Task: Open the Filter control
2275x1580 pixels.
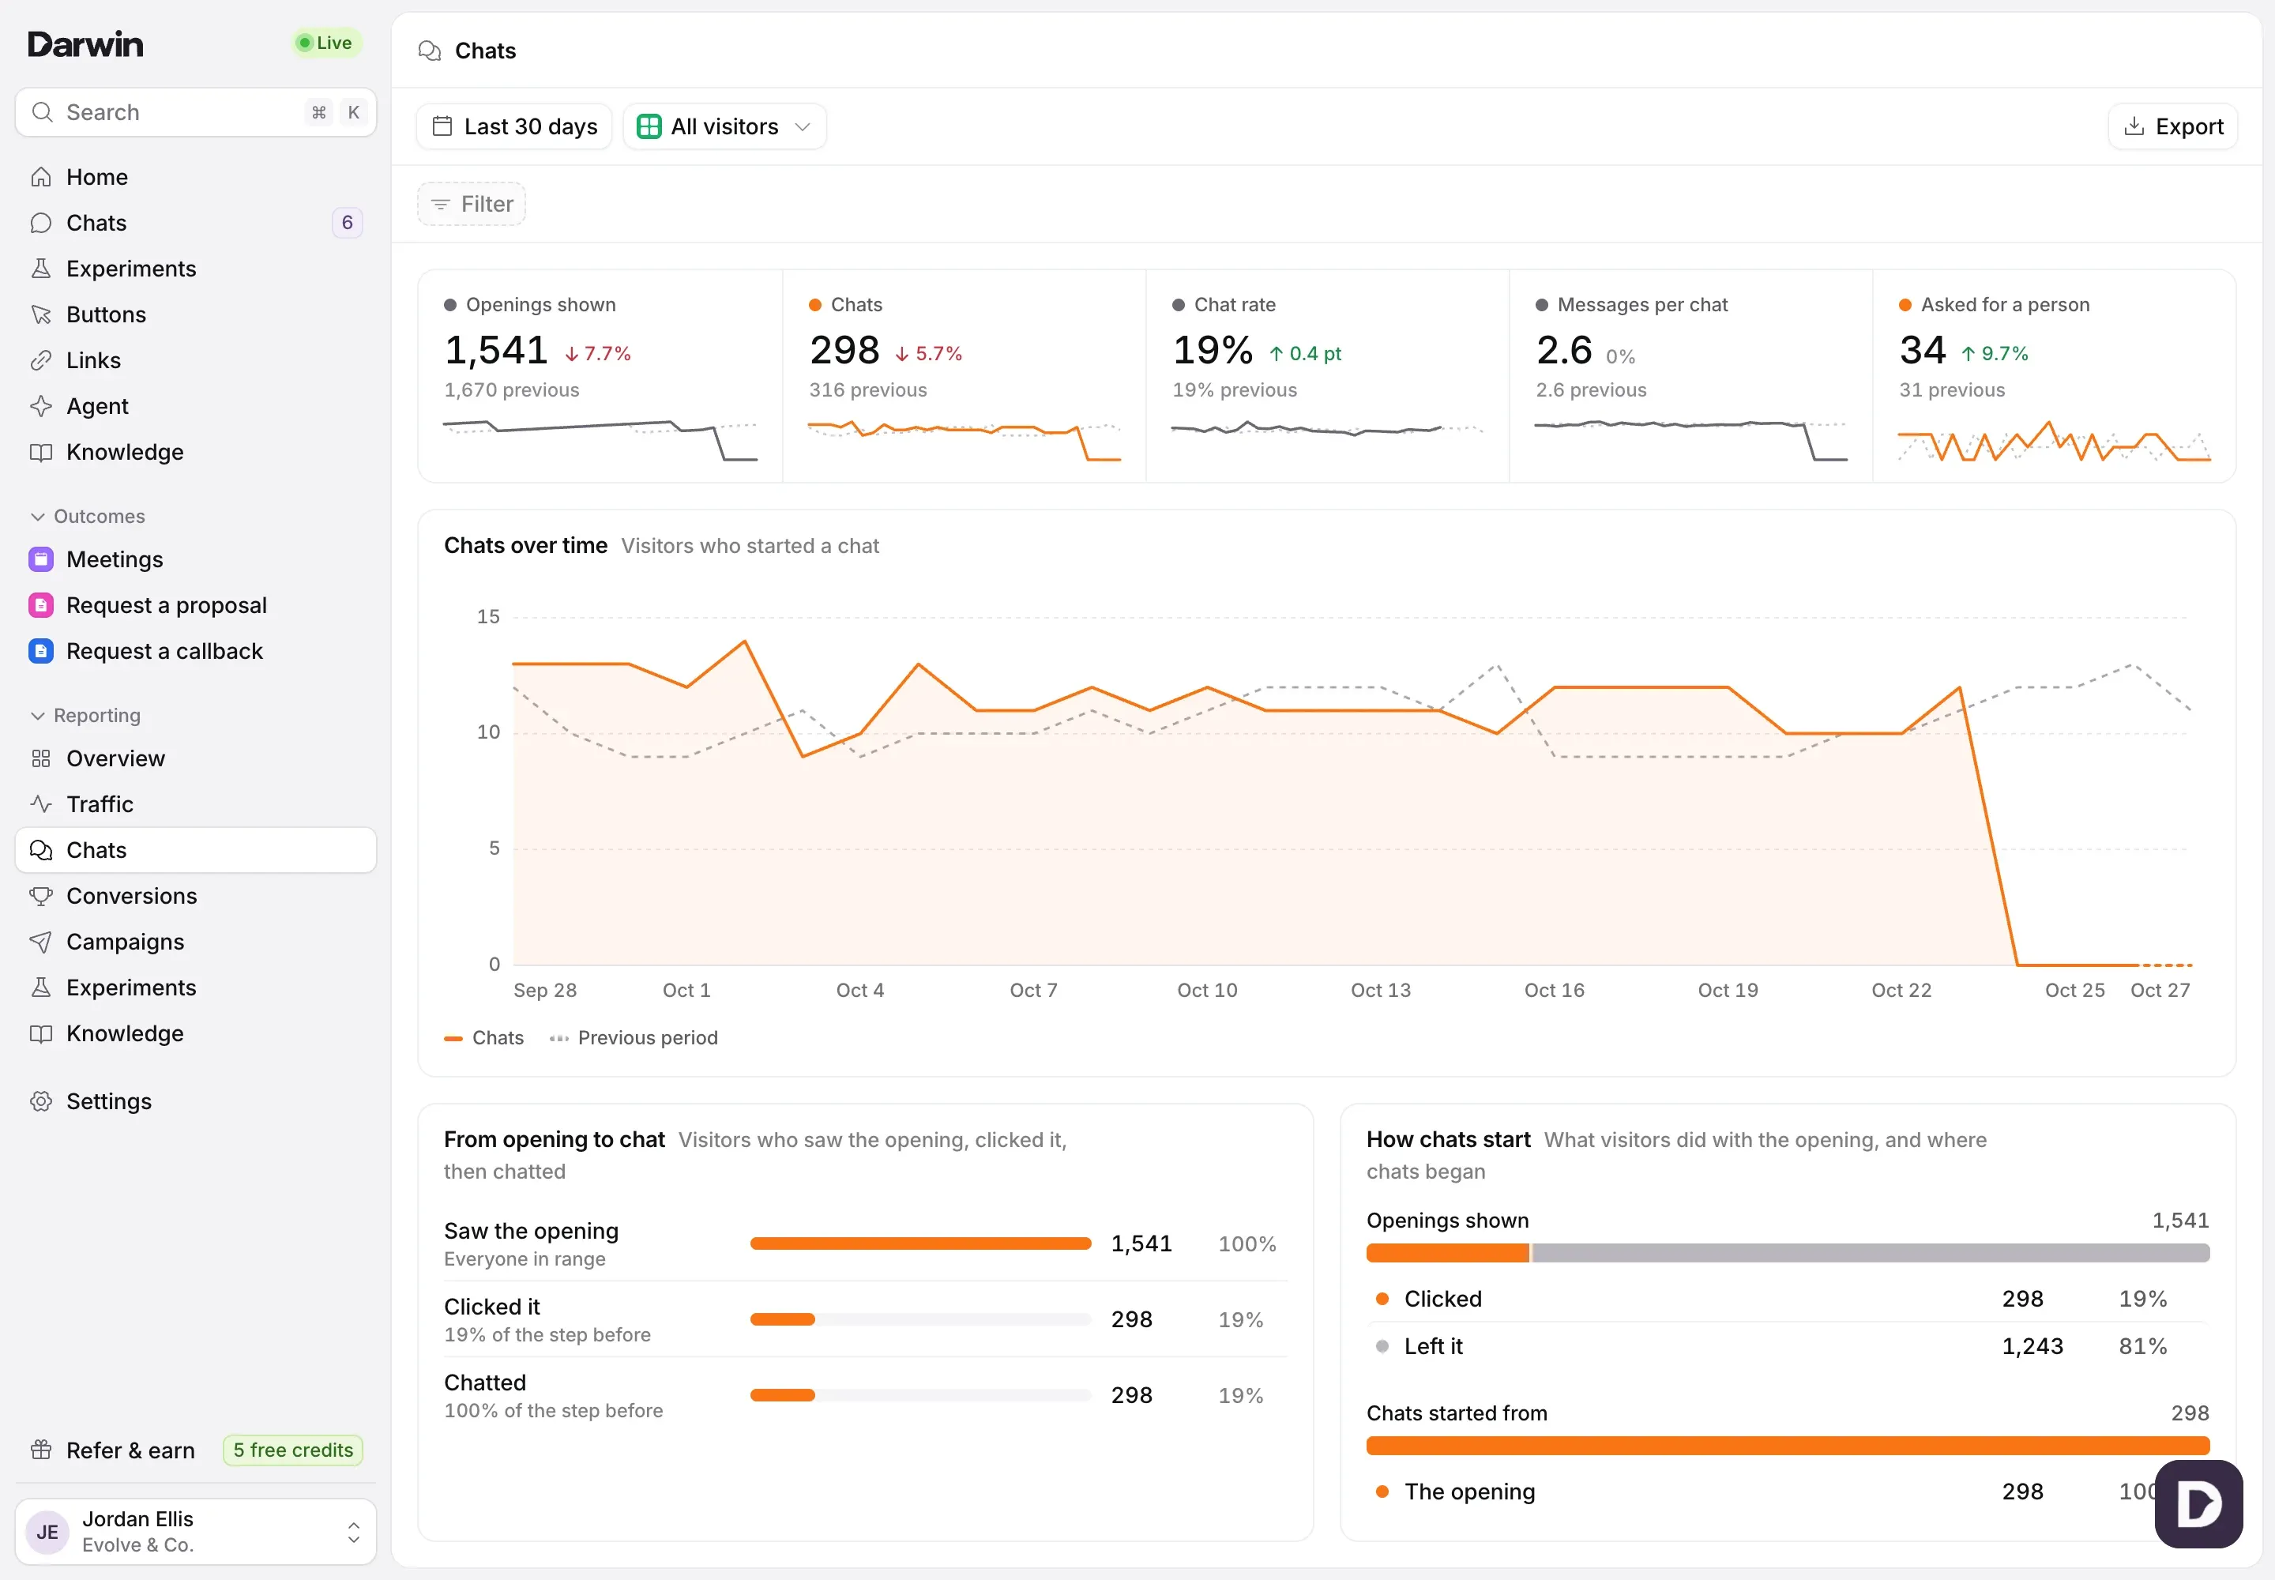Action: click(x=472, y=204)
